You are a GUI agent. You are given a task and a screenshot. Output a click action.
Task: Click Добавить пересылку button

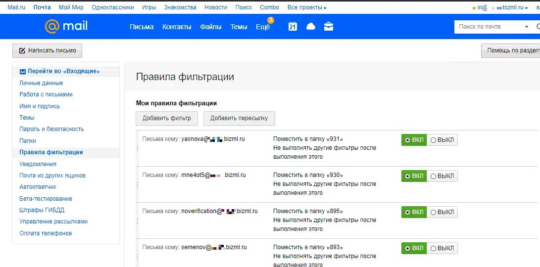point(239,118)
